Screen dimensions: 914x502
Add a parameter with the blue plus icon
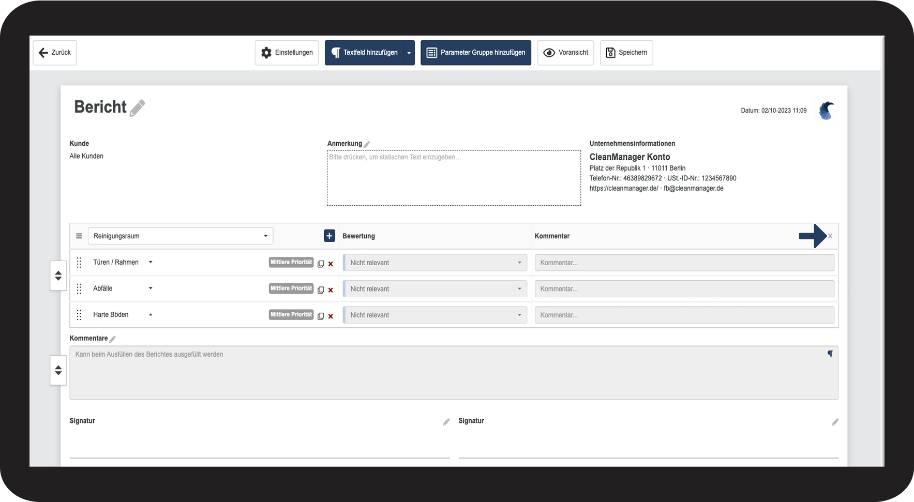[x=329, y=236]
